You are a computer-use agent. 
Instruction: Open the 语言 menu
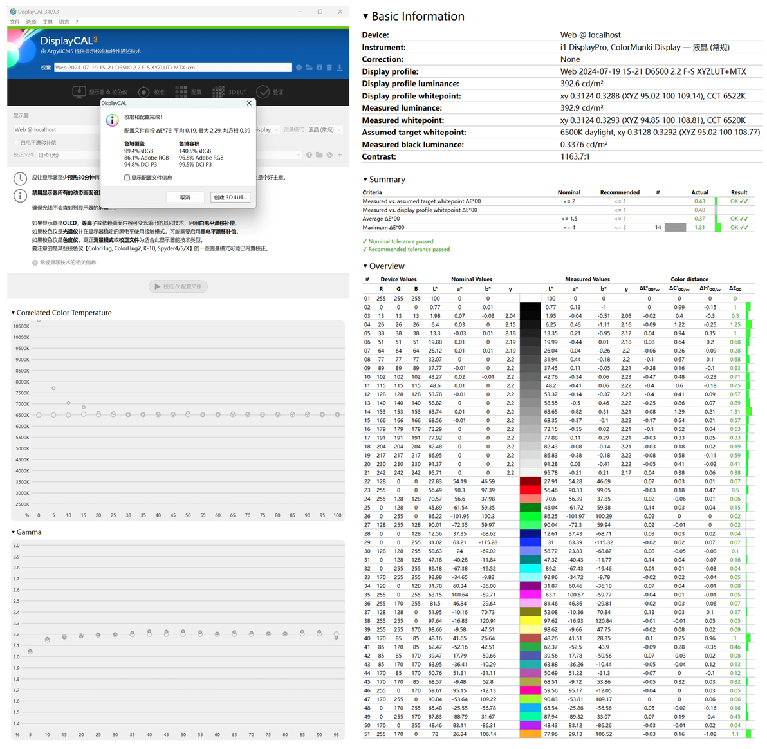click(64, 22)
